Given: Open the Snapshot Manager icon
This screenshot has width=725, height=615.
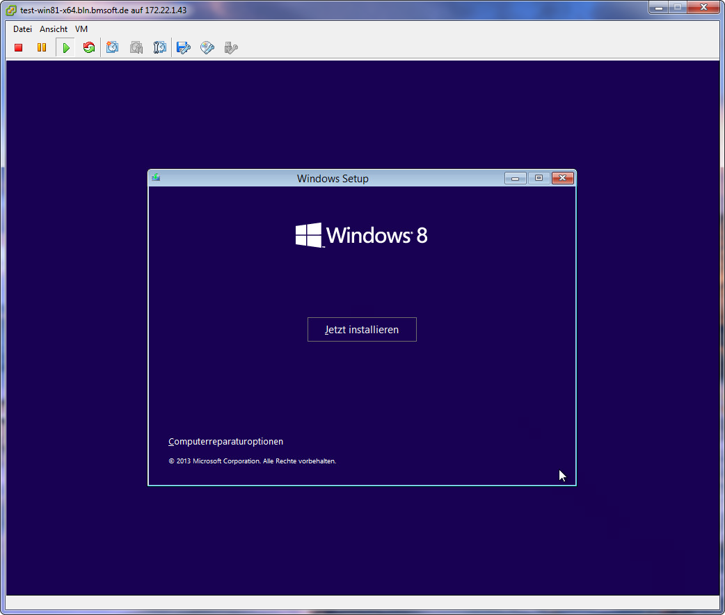Looking at the screenshot, I should pos(159,47).
